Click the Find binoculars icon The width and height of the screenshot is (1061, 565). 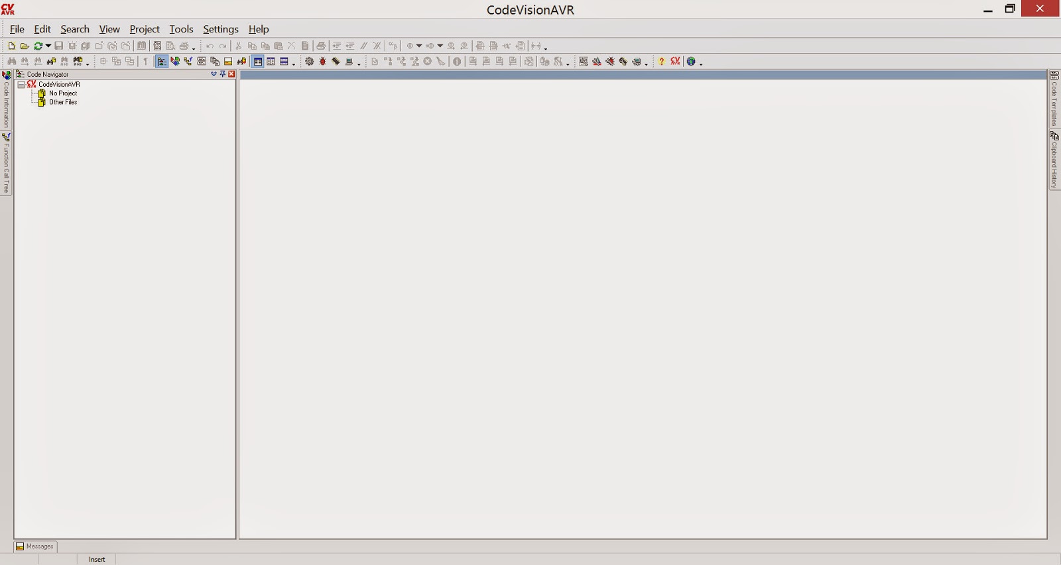pos(11,61)
